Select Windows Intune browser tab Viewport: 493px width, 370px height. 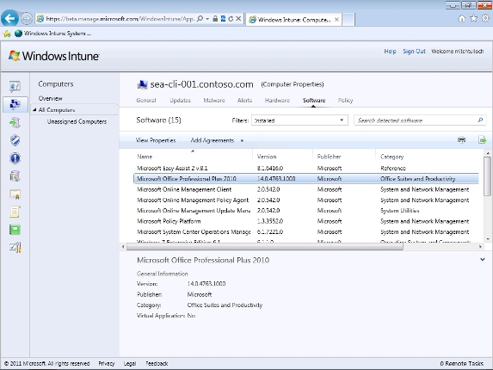(293, 20)
